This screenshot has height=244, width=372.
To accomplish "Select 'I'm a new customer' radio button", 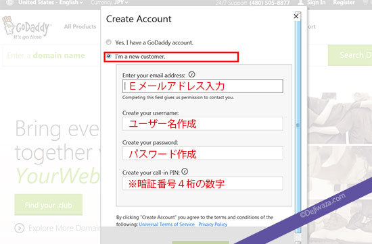I will pyautogui.click(x=108, y=56).
